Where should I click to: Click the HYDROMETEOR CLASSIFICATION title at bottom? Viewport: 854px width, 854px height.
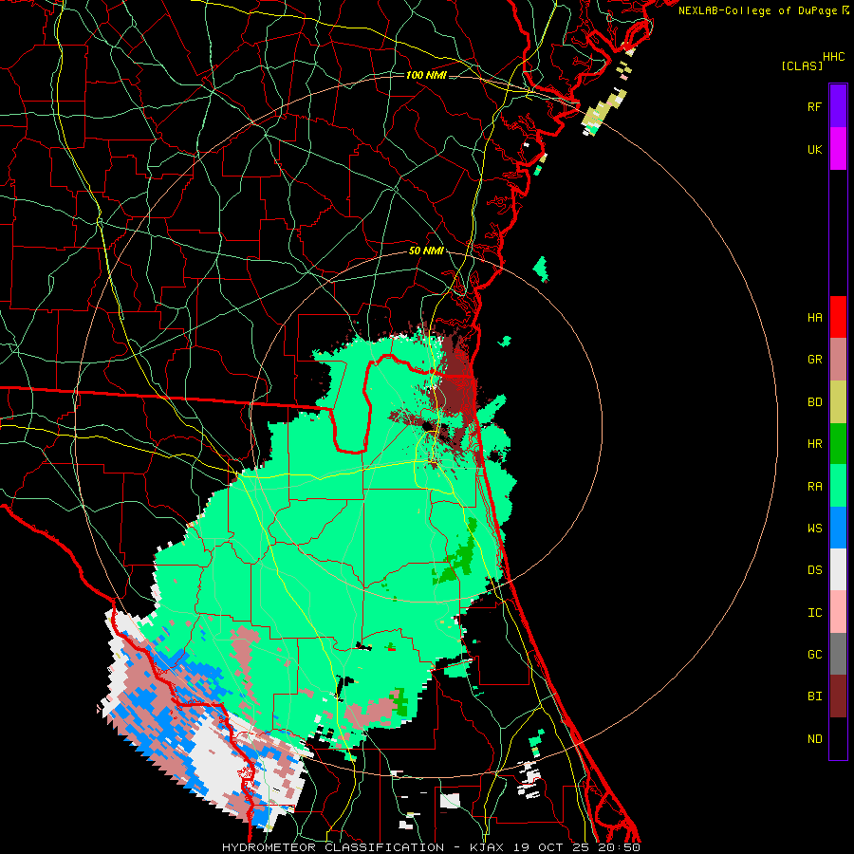333,847
